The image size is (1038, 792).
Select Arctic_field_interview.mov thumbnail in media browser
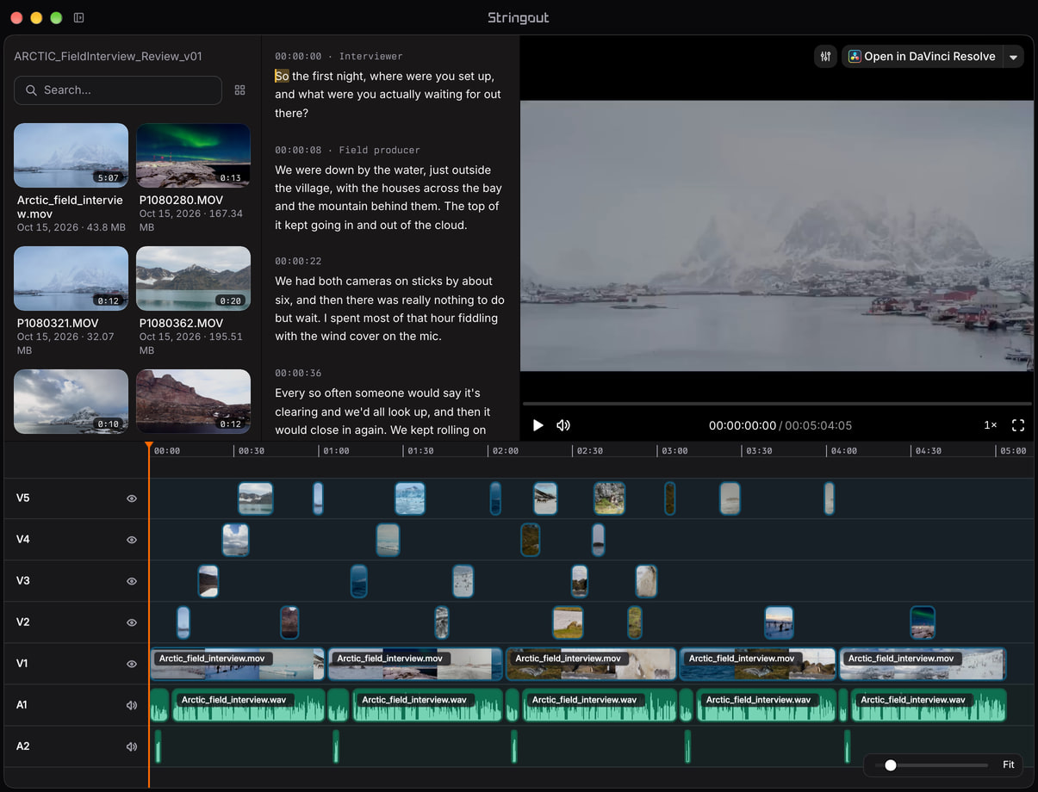pyautogui.click(x=71, y=156)
